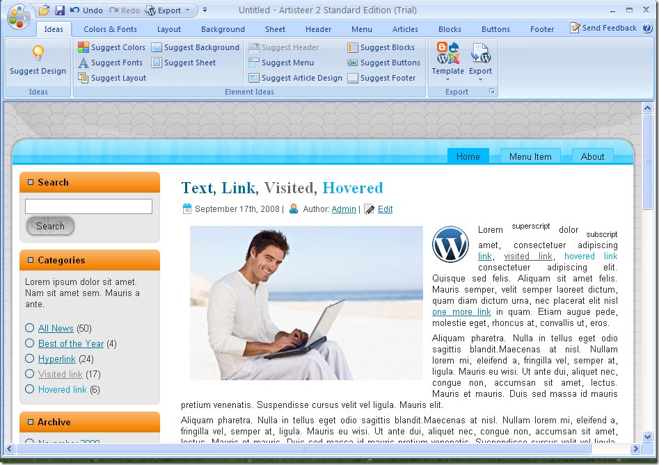The width and height of the screenshot is (659, 465).
Task: Open the Hyperlink category link
Action: coord(57,359)
